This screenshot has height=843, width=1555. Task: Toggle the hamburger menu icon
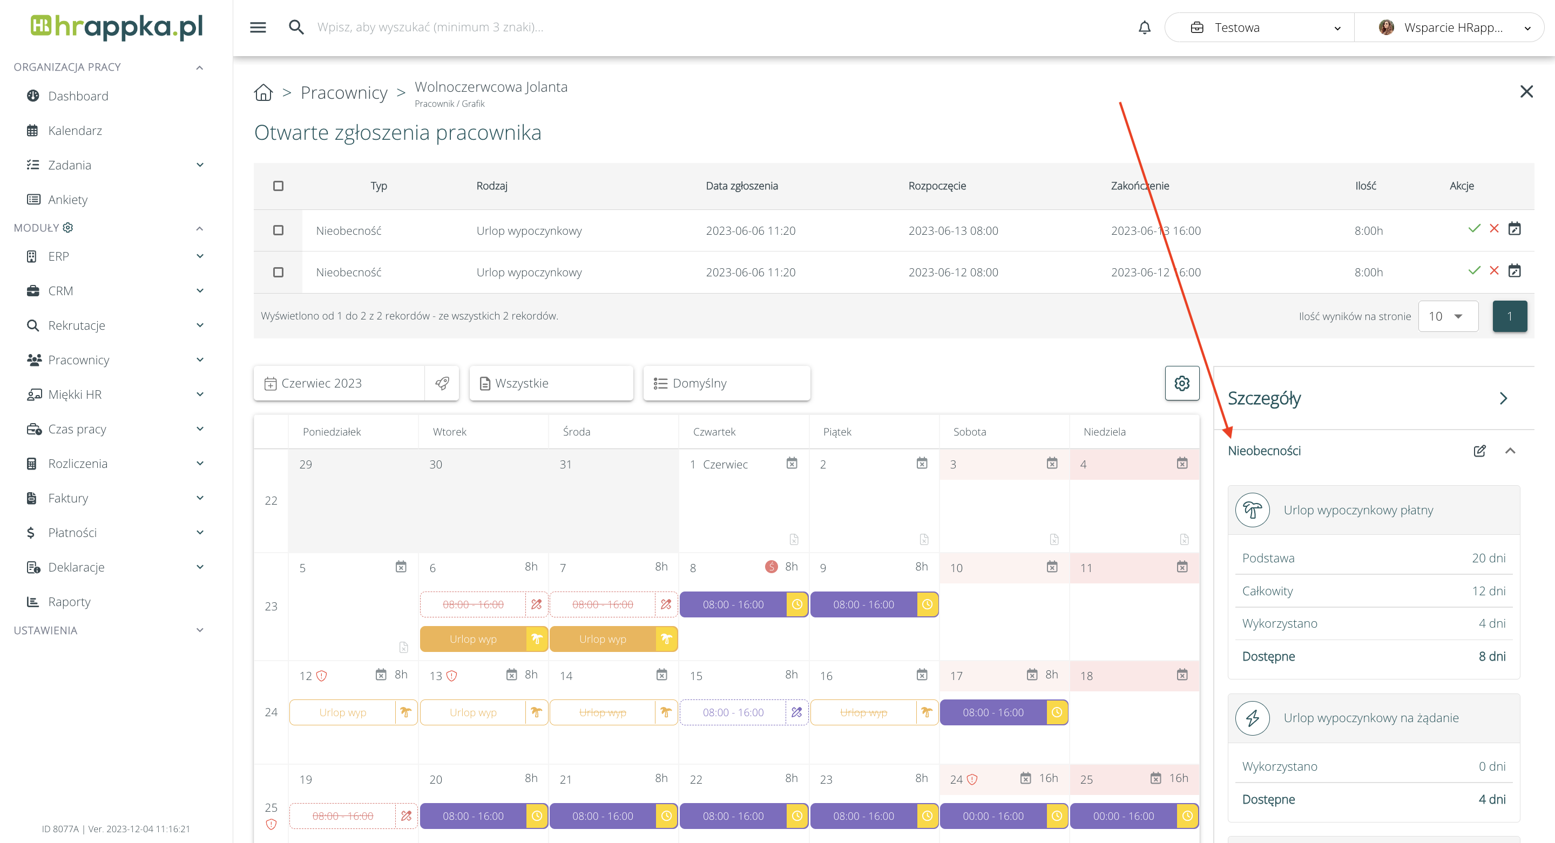[258, 27]
